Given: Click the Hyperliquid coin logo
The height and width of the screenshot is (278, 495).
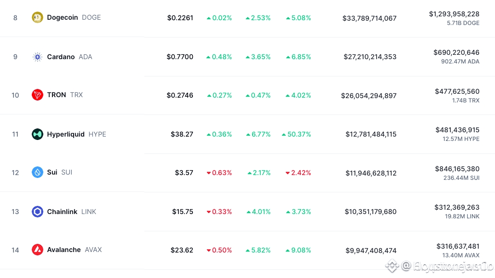Looking at the screenshot, I should (x=38, y=134).
